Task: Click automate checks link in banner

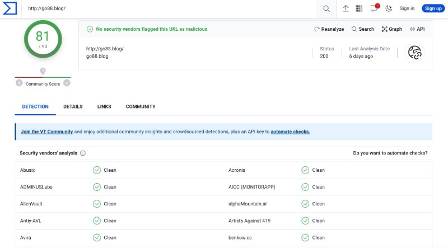Action: point(290,132)
